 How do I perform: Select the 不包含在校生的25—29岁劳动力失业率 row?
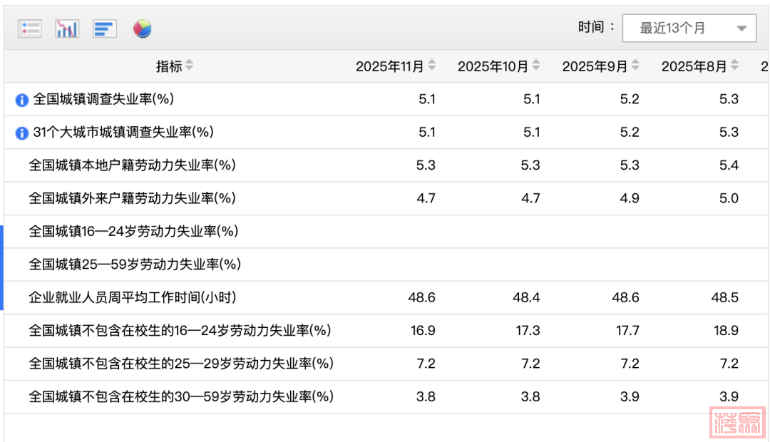[181, 364]
